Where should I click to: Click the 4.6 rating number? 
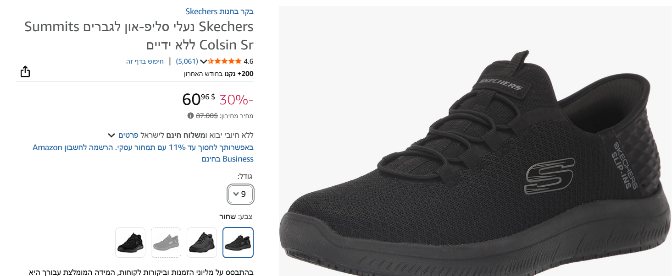point(248,61)
